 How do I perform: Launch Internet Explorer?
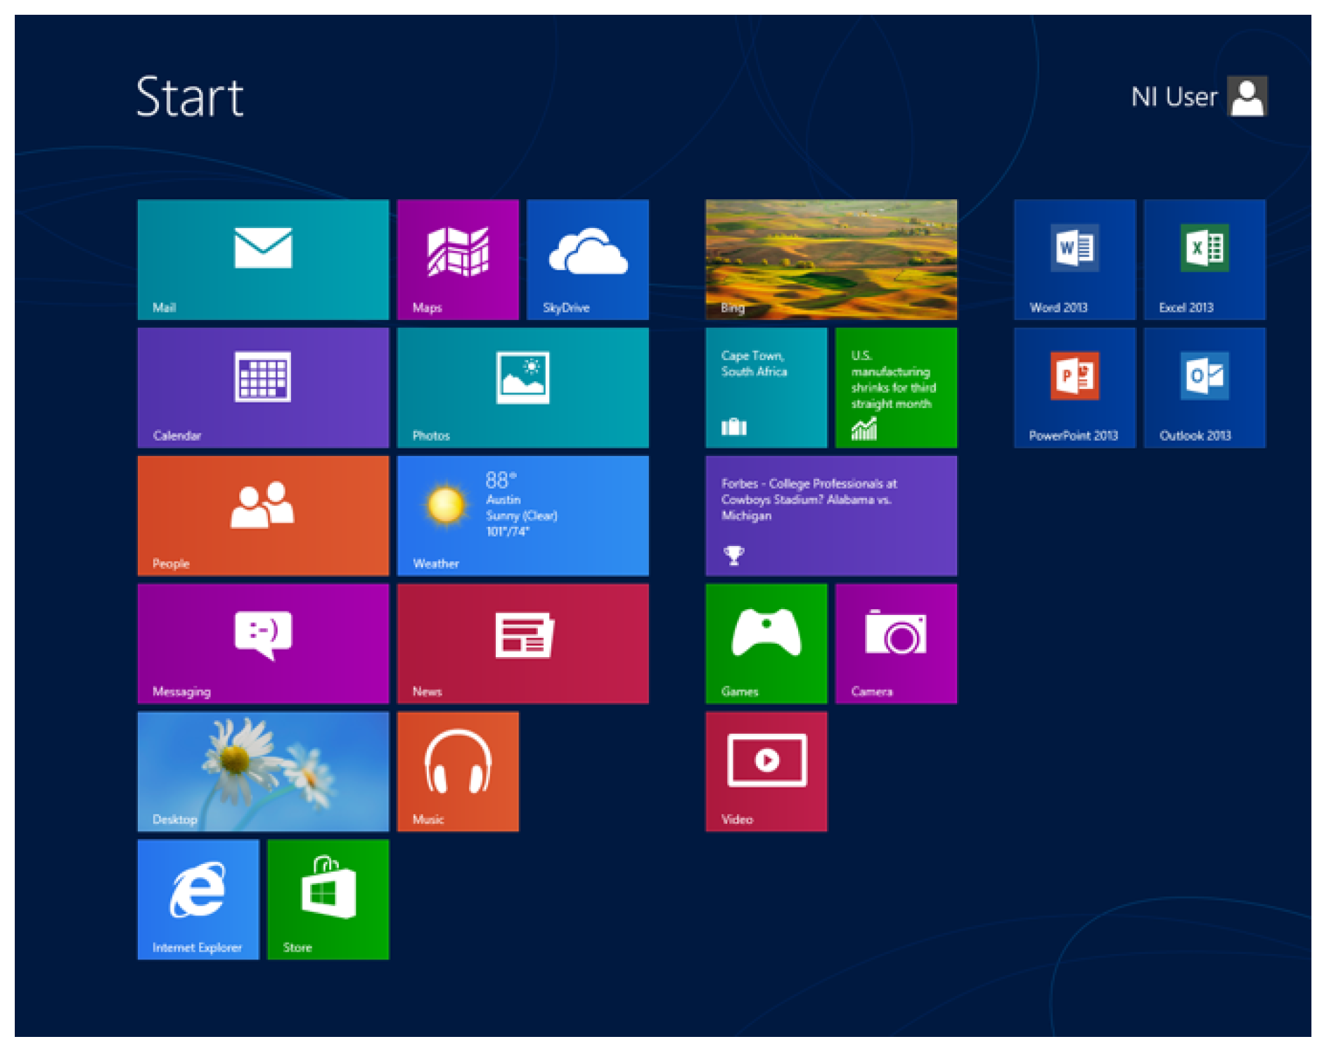point(198,900)
